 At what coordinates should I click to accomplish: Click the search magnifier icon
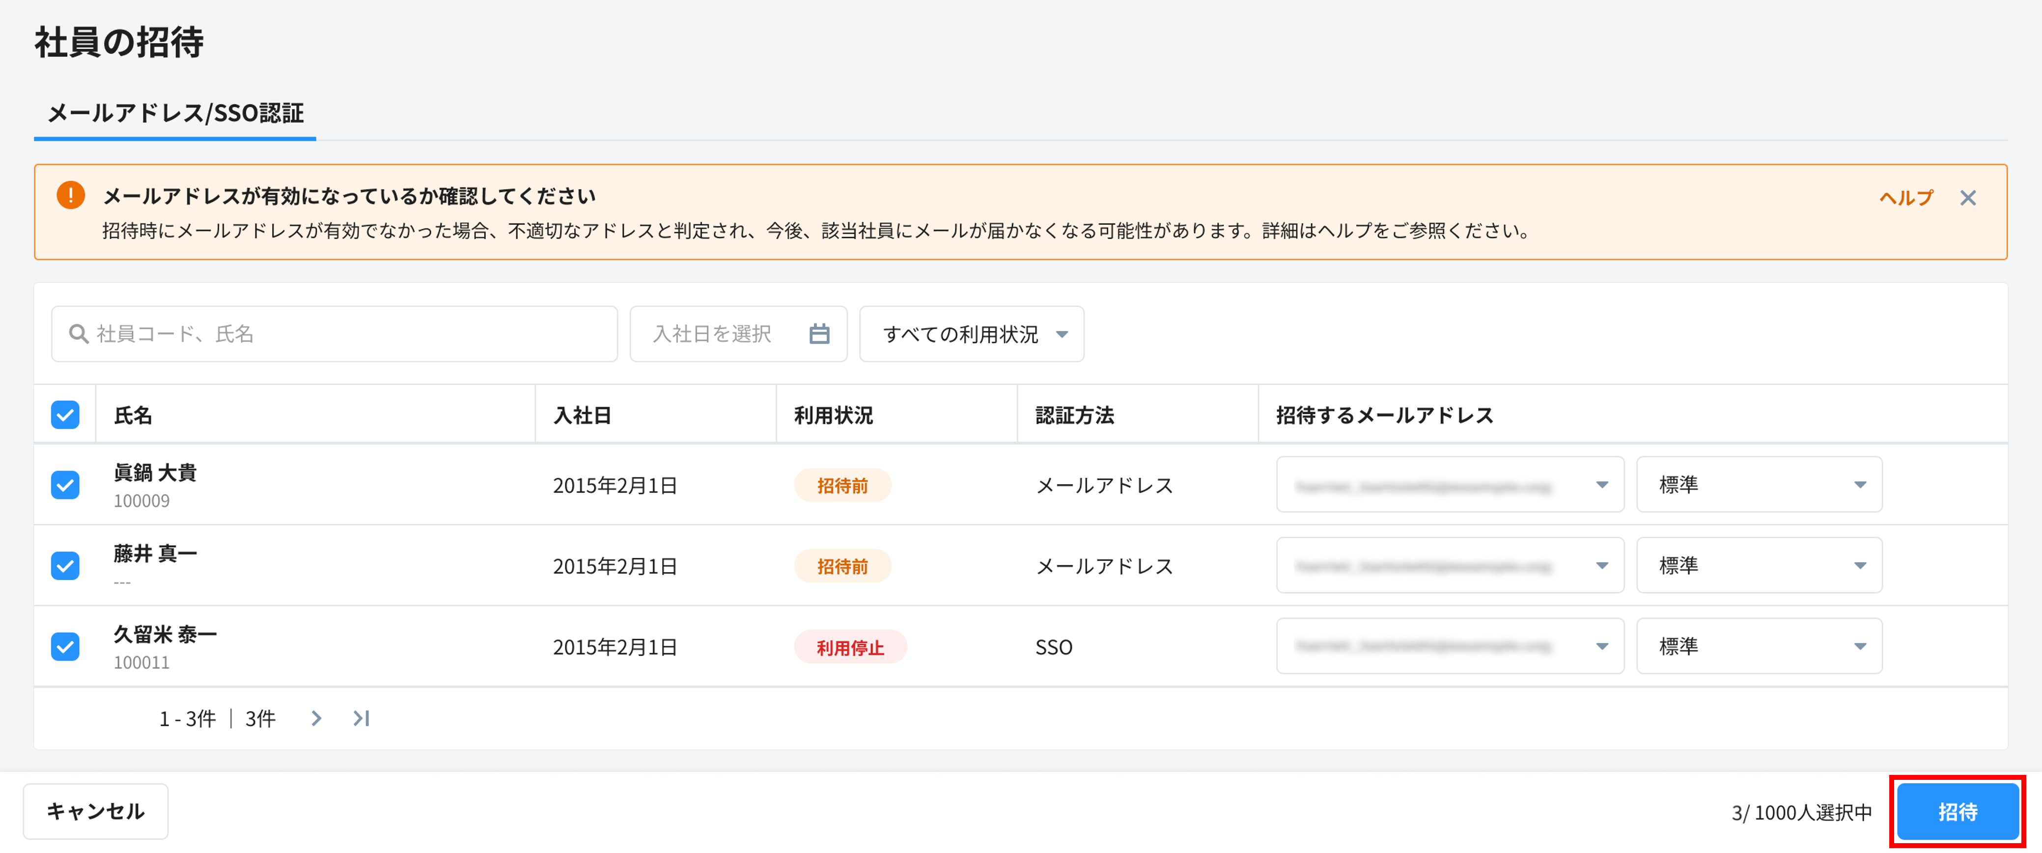[x=79, y=334]
